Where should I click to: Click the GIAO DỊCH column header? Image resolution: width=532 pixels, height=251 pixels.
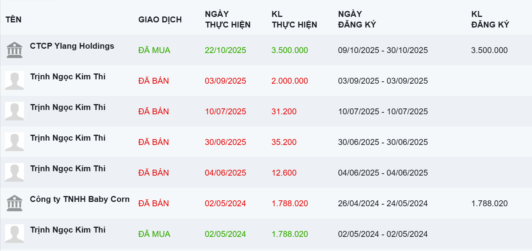pyautogui.click(x=160, y=20)
